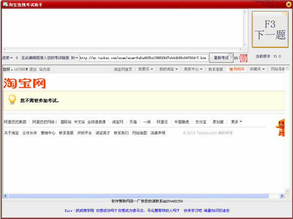Image resolution: width=293 pixels, height=219 pixels.
Task: Open the 购物车 cart button
Action: tap(236, 69)
